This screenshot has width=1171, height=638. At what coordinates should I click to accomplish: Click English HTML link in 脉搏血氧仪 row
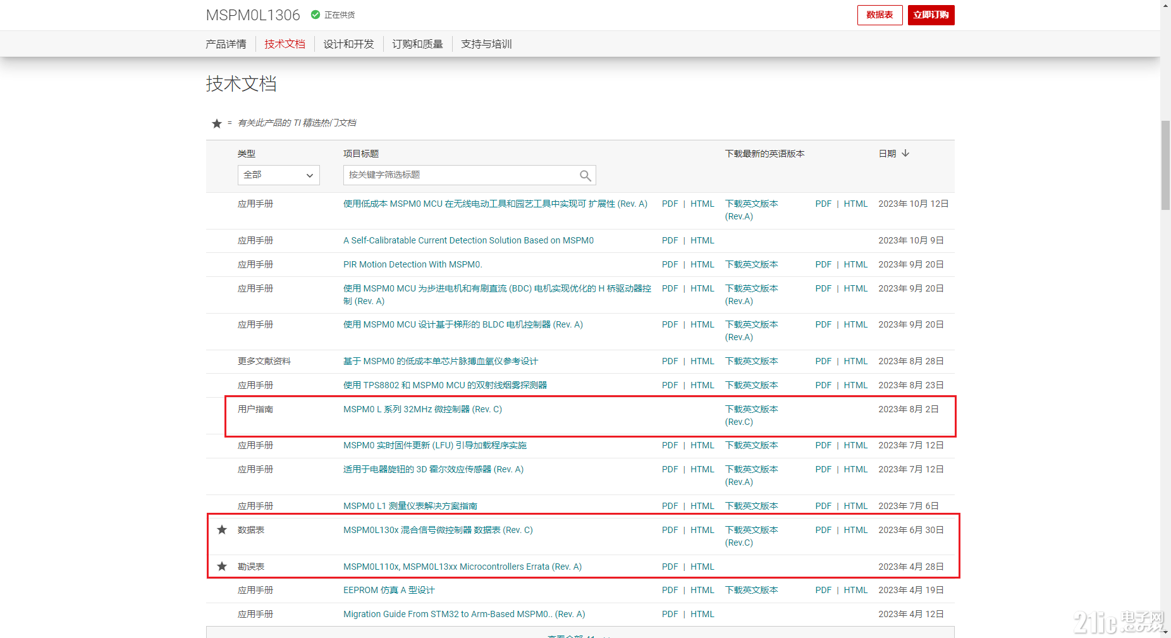(855, 361)
